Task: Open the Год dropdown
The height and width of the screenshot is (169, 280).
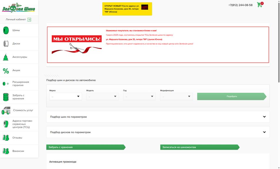Action: pyautogui.click(x=139, y=96)
